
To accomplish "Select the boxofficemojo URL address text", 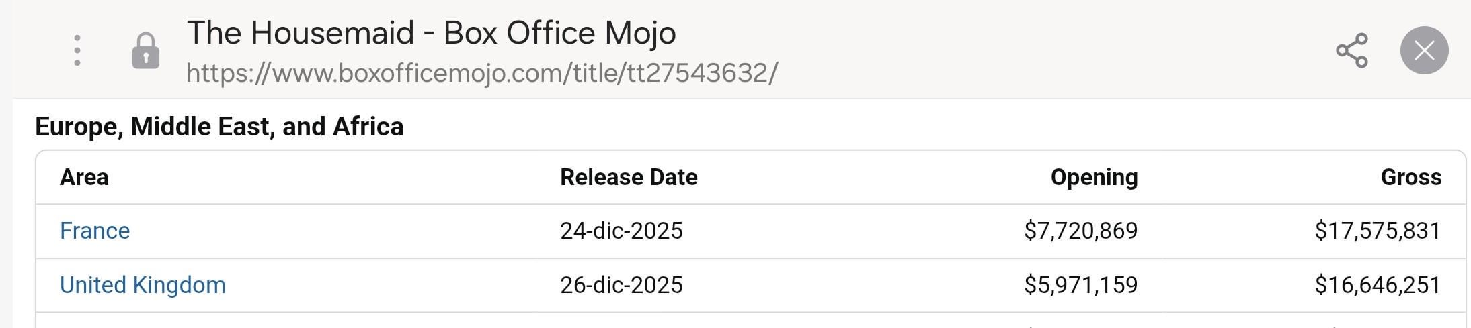I will point(481,72).
